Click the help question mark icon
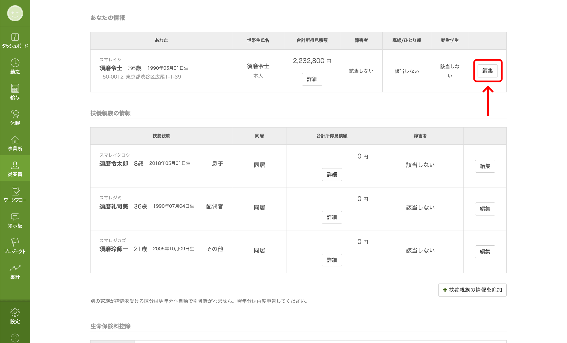The image size is (567, 343). (x=15, y=338)
